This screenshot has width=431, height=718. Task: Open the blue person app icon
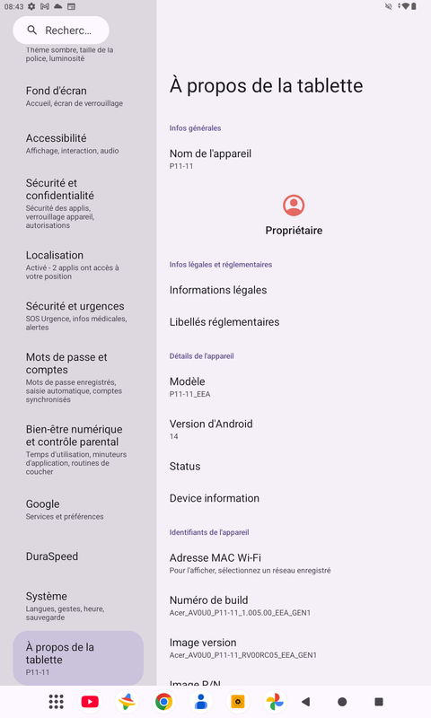200,702
